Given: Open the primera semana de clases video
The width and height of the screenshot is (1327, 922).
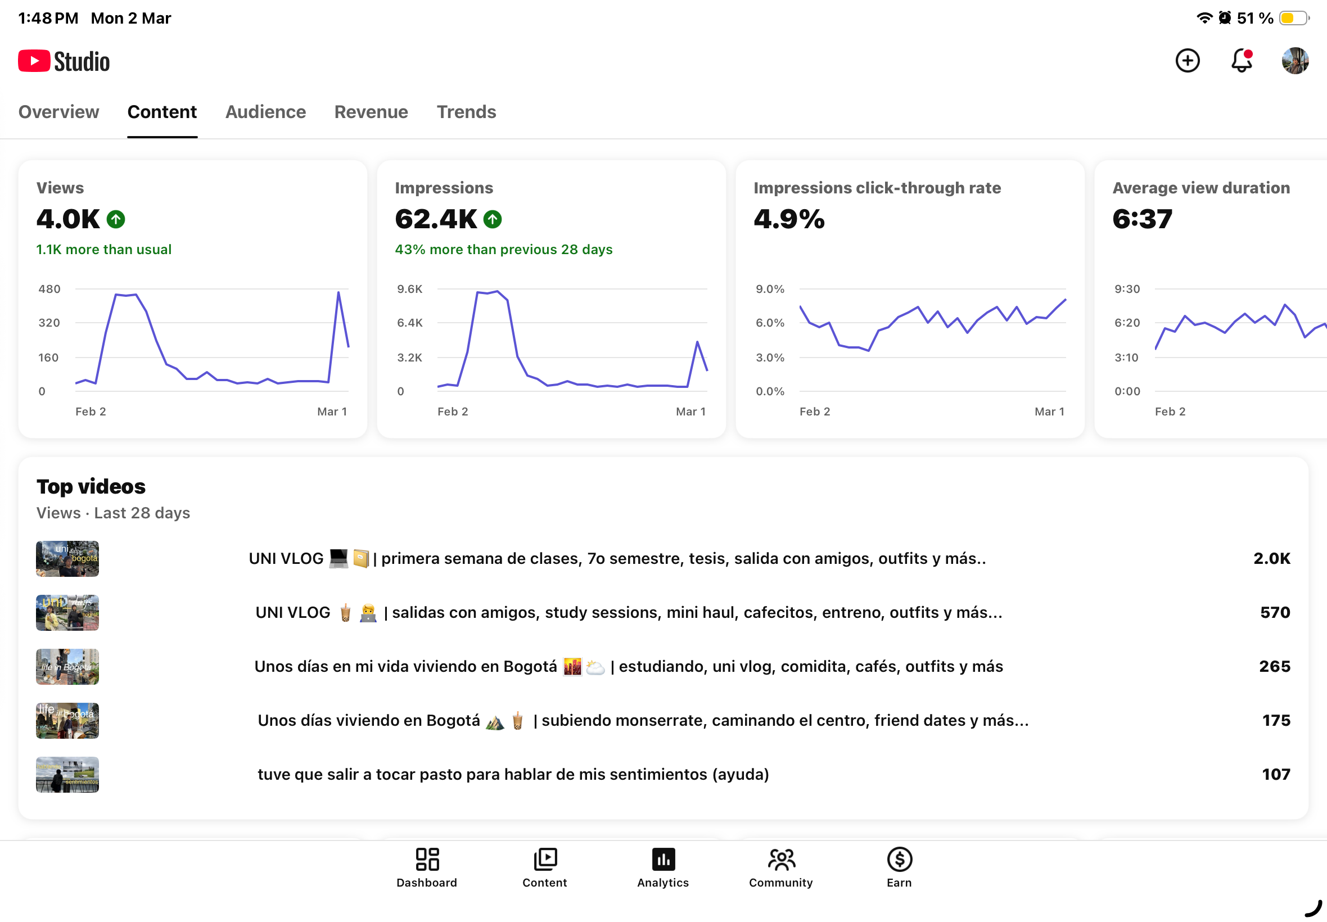Looking at the screenshot, I should click(617, 558).
